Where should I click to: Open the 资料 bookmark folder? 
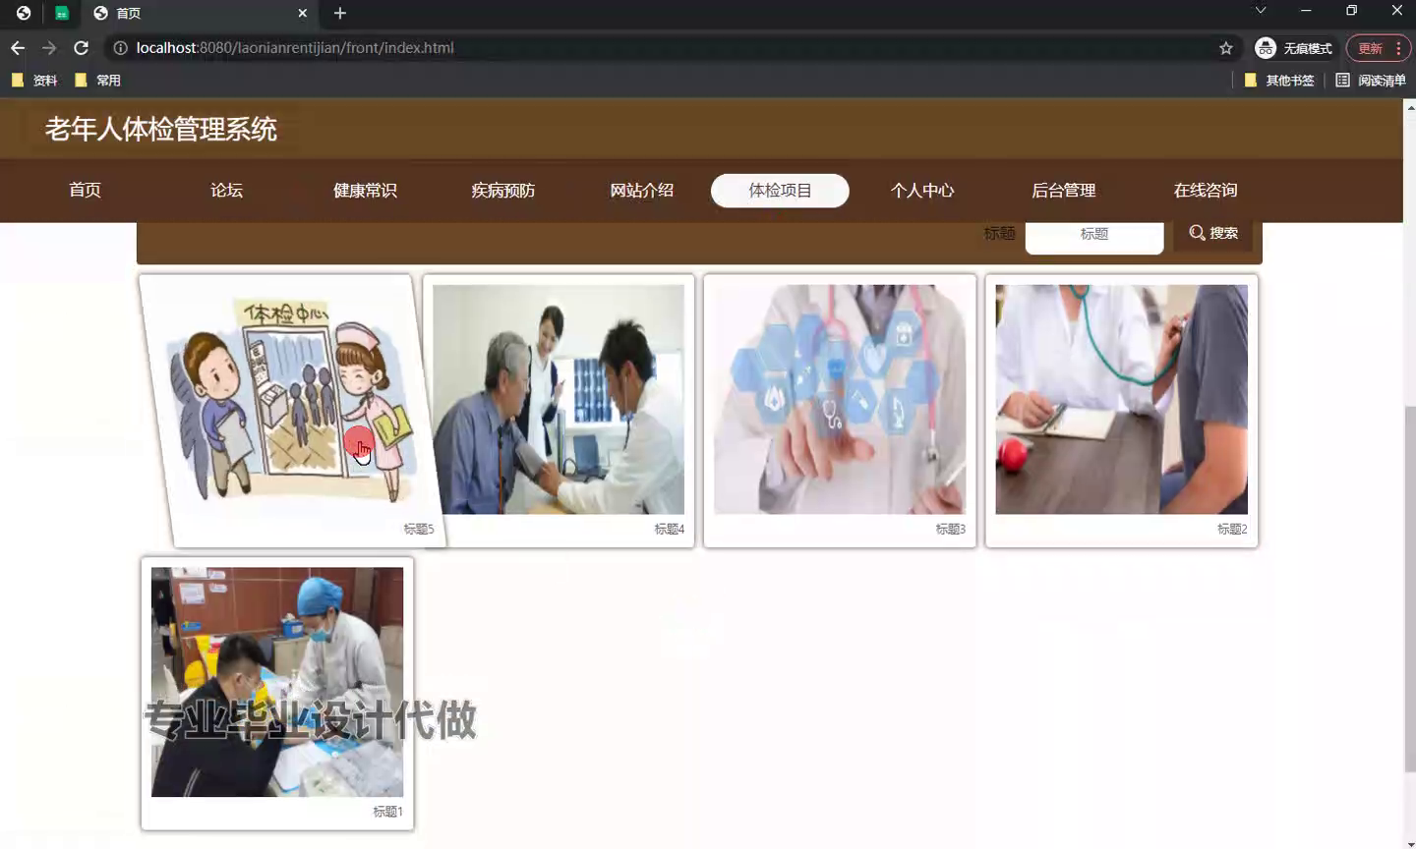click(34, 81)
